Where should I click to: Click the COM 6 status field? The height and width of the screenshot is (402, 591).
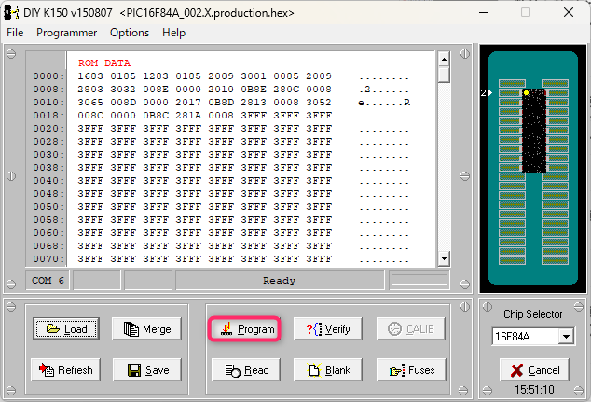(48, 280)
